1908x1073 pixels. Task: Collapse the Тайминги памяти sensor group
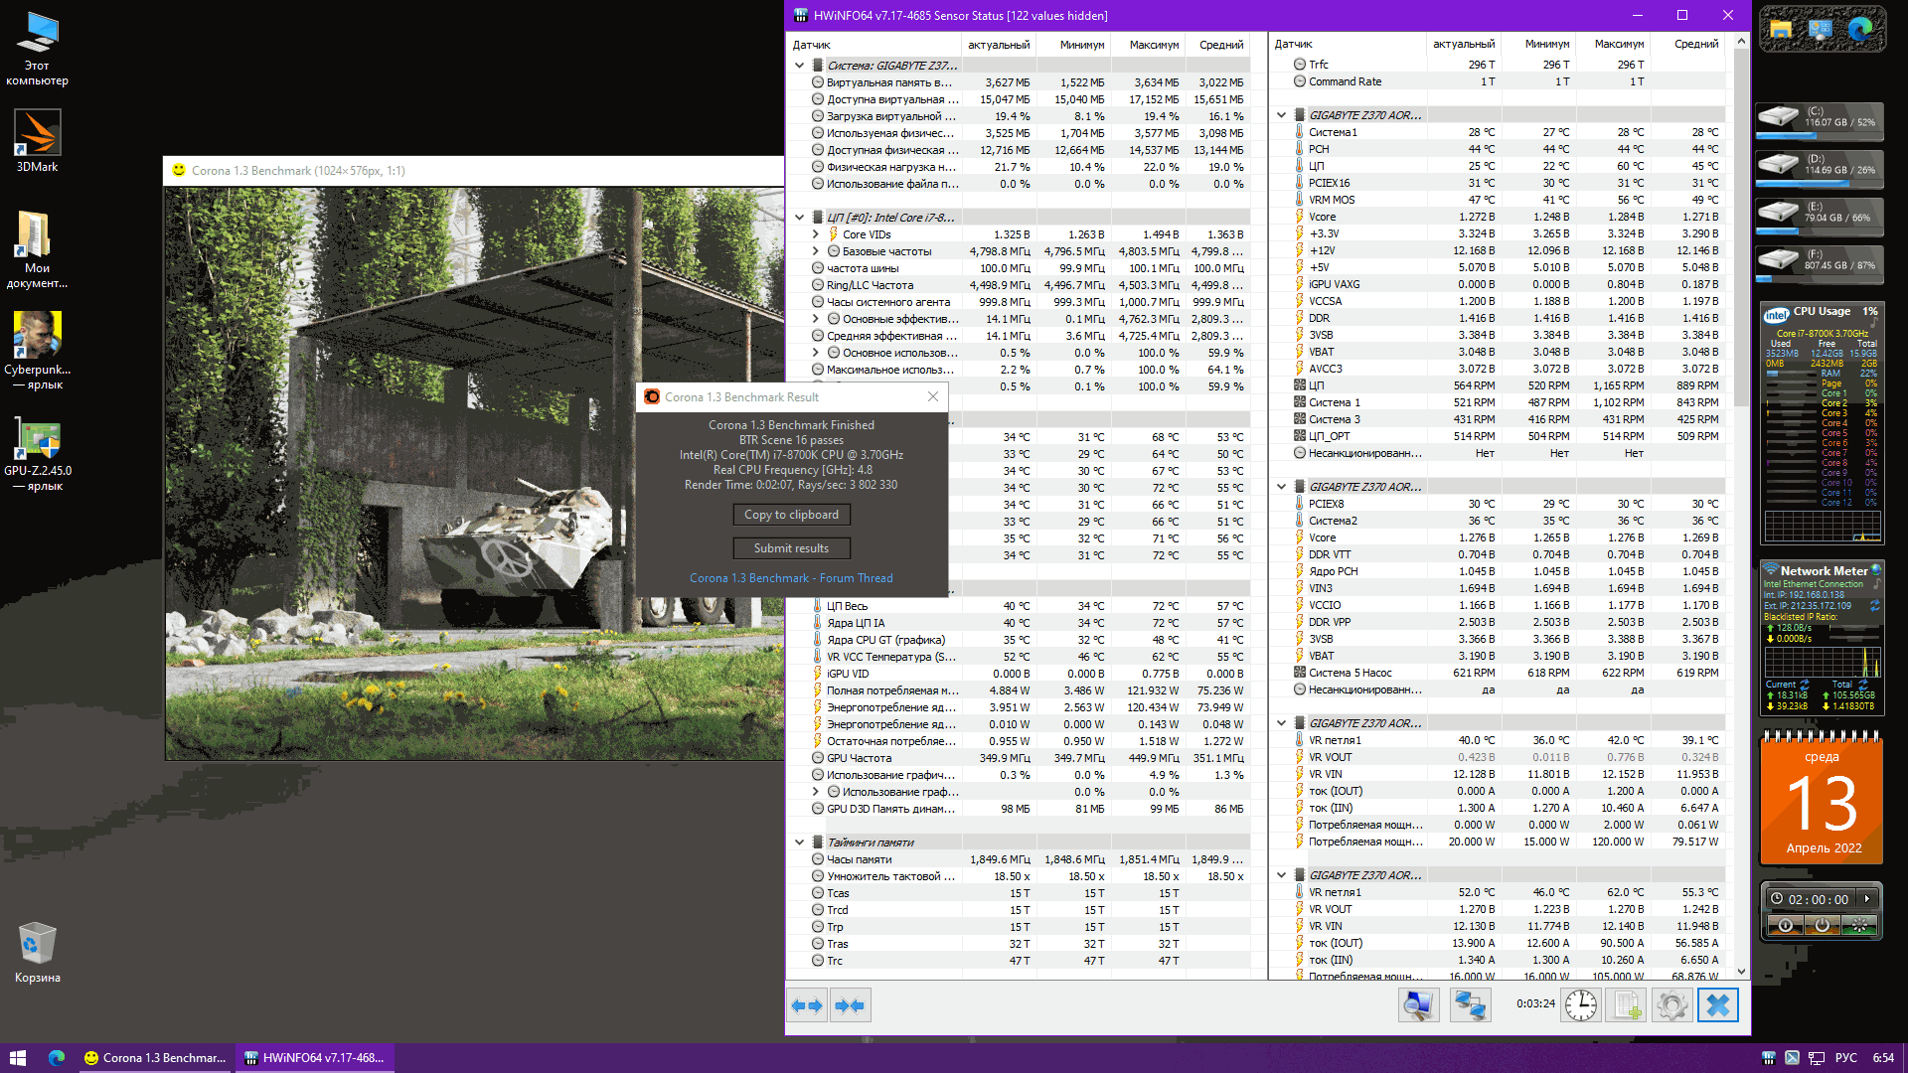tap(799, 843)
